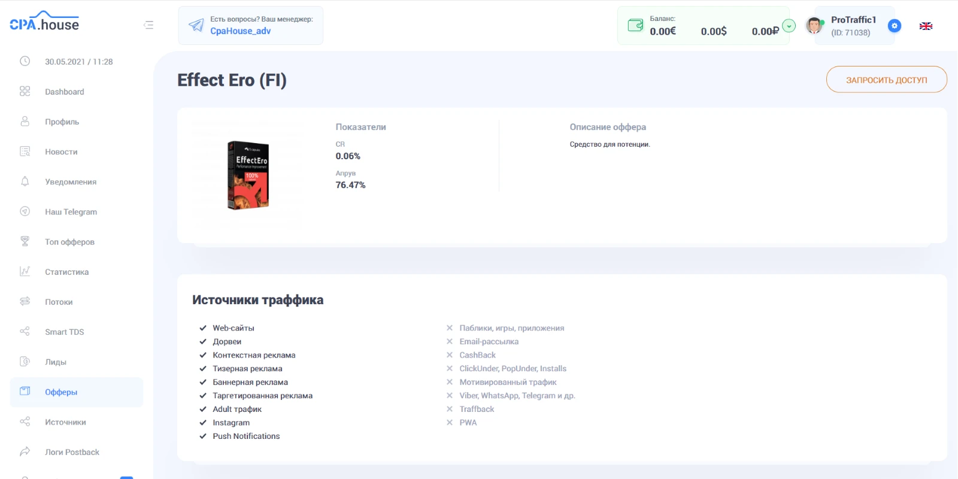Click Контекстная реклама traffic source
Image resolution: width=958 pixels, height=479 pixels.
pyautogui.click(x=254, y=355)
